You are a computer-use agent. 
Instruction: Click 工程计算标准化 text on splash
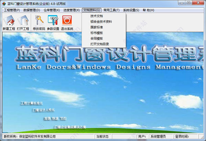[x=32, y=103]
